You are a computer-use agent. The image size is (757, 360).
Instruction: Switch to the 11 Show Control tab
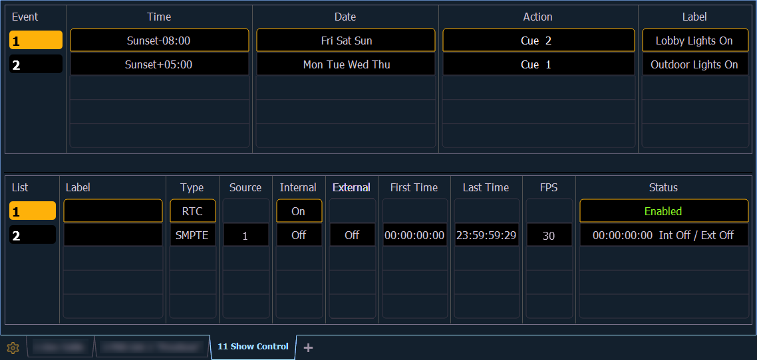pyautogui.click(x=253, y=347)
